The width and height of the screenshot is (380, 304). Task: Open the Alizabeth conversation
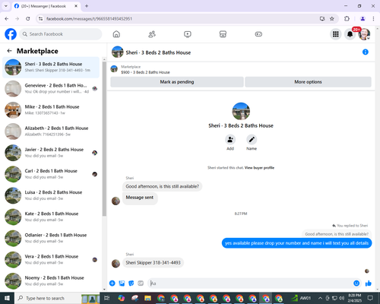(x=51, y=131)
